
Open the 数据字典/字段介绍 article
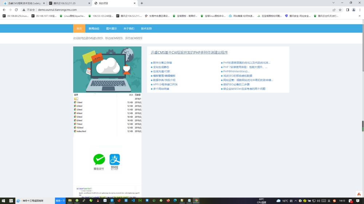click(164, 80)
